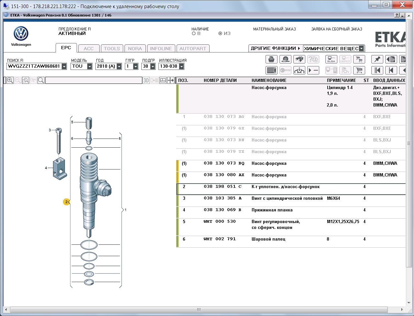Open the ХИМИЧЕСКИЕ ВЕЩЕСТВА dropdown
This screenshot has width=414, height=316.
[362, 49]
